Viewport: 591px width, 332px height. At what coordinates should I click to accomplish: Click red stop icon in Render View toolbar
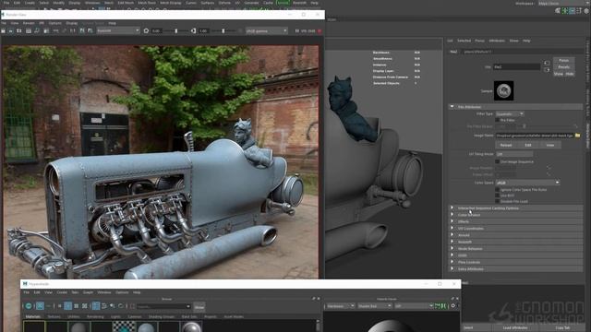coord(320,30)
